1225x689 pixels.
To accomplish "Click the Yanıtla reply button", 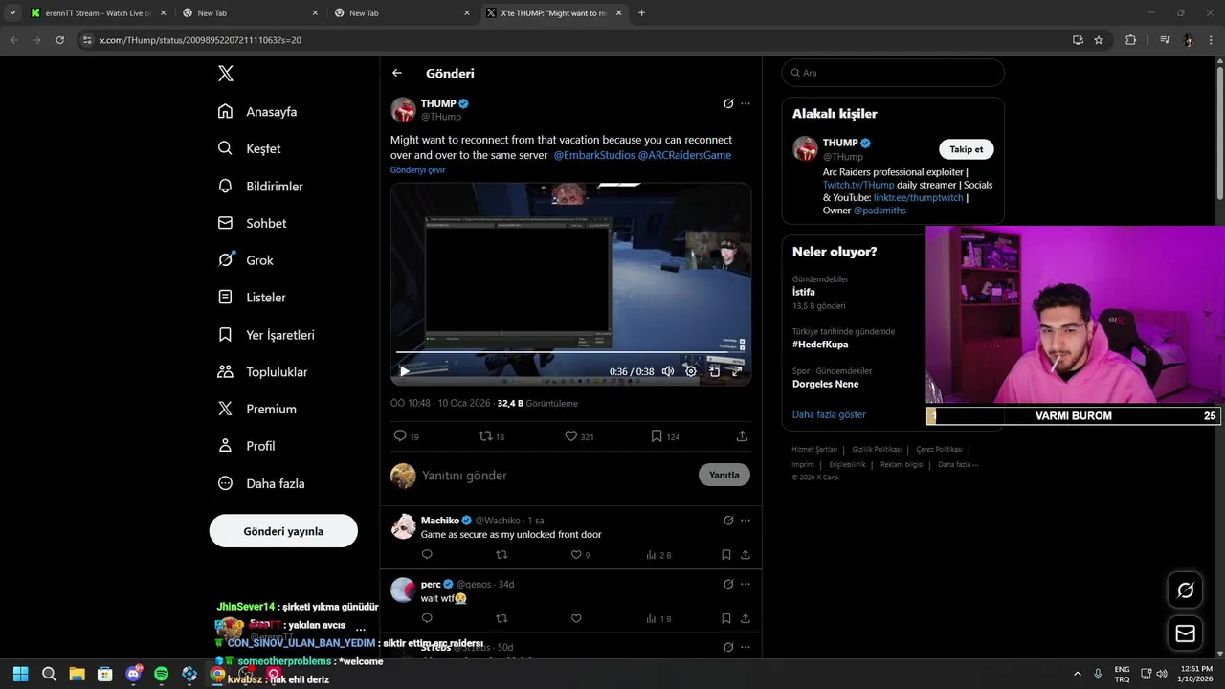I will [724, 475].
